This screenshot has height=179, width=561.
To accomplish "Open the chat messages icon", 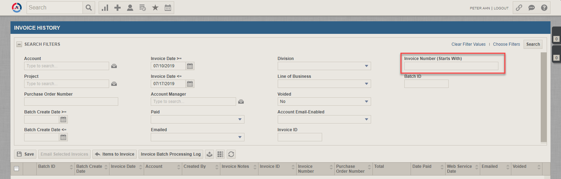I will point(532,8).
